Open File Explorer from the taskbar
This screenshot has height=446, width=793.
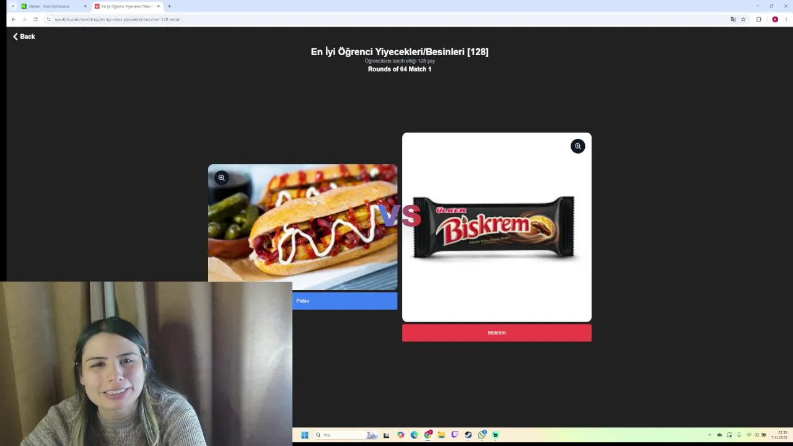coord(441,435)
